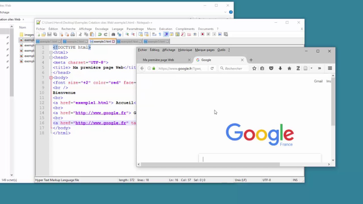The width and height of the screenshot is (363, 204).
Task: Click the Save recorded macro icon
Action: 225,34
